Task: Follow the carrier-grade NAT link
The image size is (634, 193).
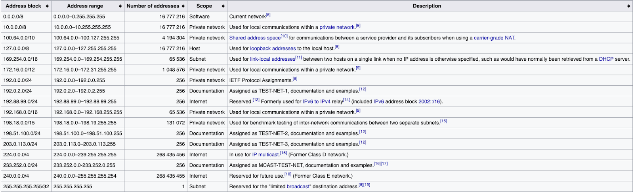Action: click(494, 38)
